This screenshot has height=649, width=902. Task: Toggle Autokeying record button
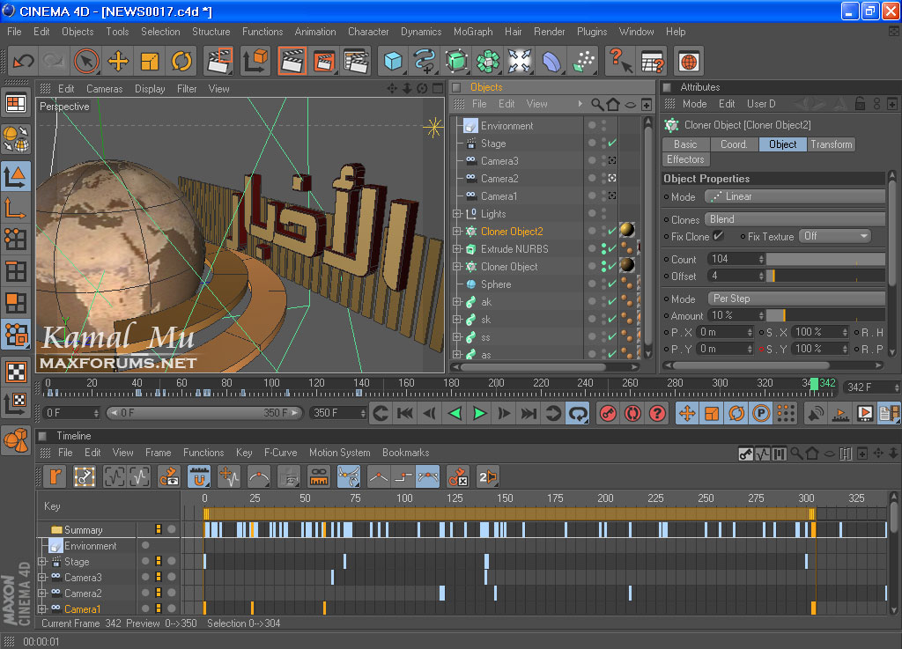point(632,413)
